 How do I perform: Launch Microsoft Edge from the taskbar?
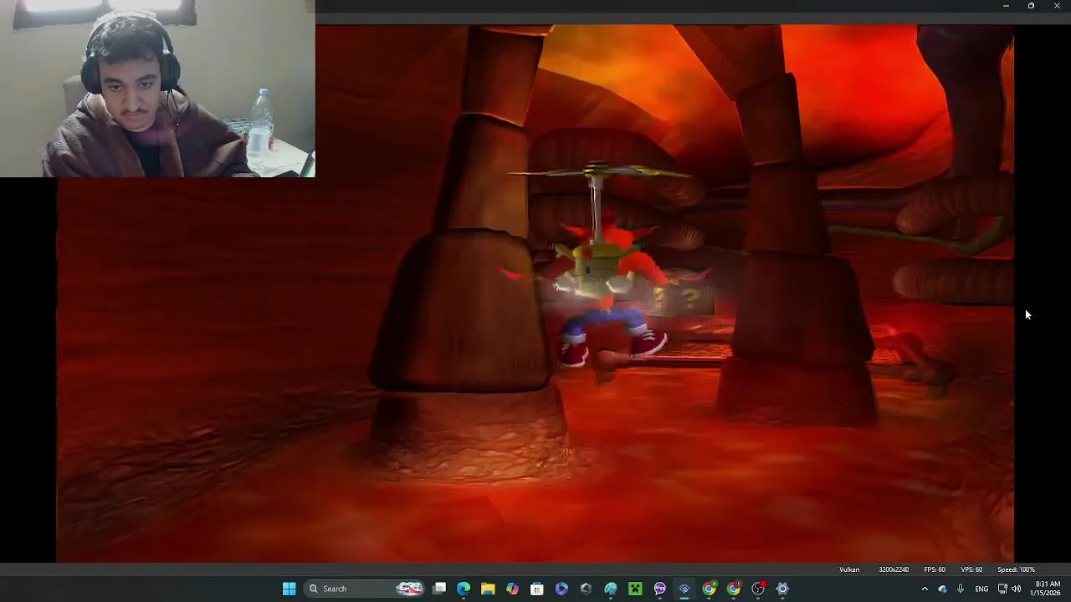[464, 589]
